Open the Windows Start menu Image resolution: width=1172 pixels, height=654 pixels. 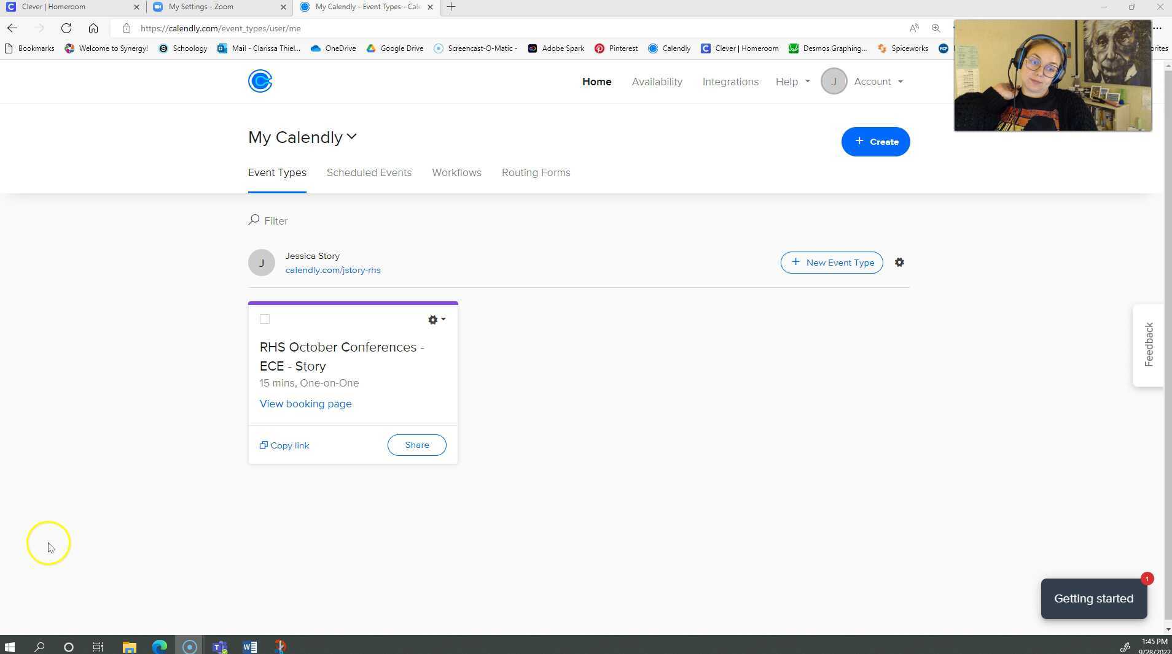(10, 647)
